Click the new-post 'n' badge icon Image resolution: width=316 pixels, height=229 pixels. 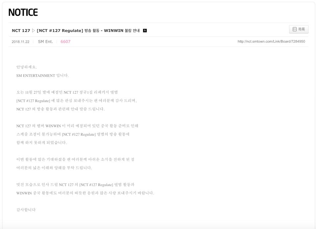tap(145, 31)
